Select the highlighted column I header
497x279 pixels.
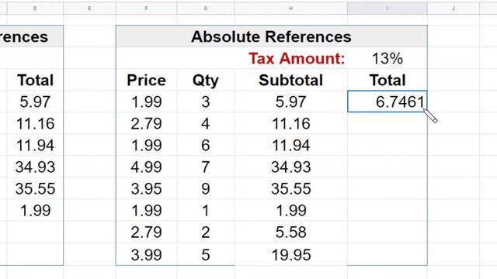pos(388,9)
